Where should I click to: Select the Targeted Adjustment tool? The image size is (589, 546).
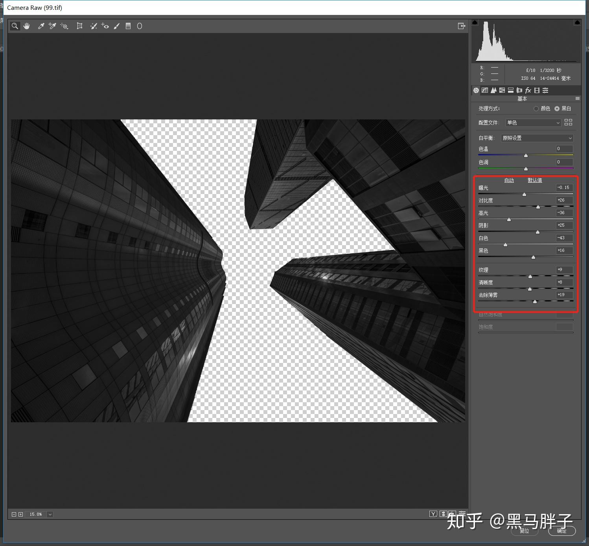(64, 26)
